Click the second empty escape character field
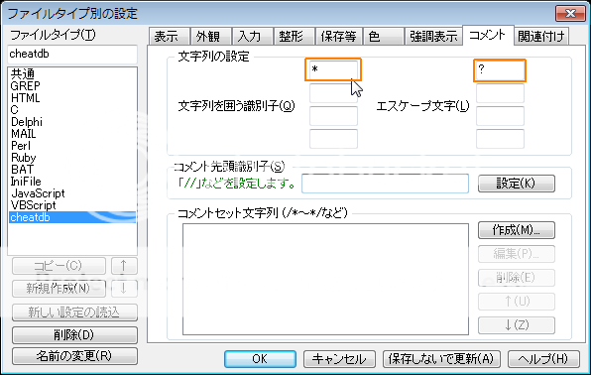This screenshot has width=591, height=375. (x=500, y=93)
